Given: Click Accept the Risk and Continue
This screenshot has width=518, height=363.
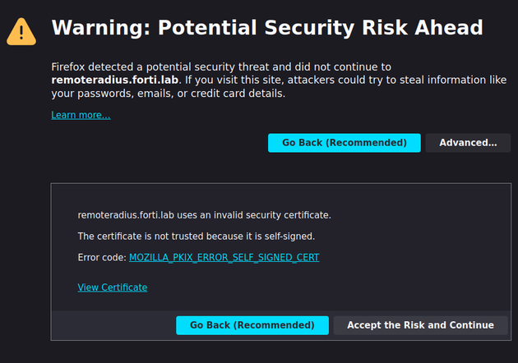Looking at the screenshot, I should coord(420,325).
